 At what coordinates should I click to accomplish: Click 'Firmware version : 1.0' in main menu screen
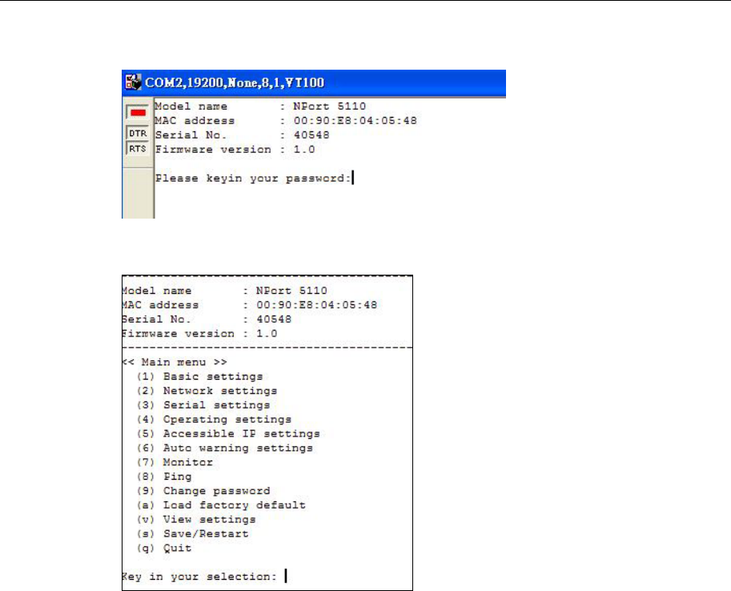click(x=200, y=333)
